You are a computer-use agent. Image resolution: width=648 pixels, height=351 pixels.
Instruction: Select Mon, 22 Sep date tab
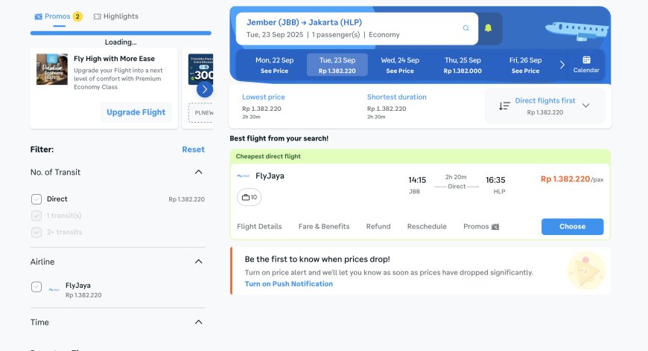pos(274,65)
